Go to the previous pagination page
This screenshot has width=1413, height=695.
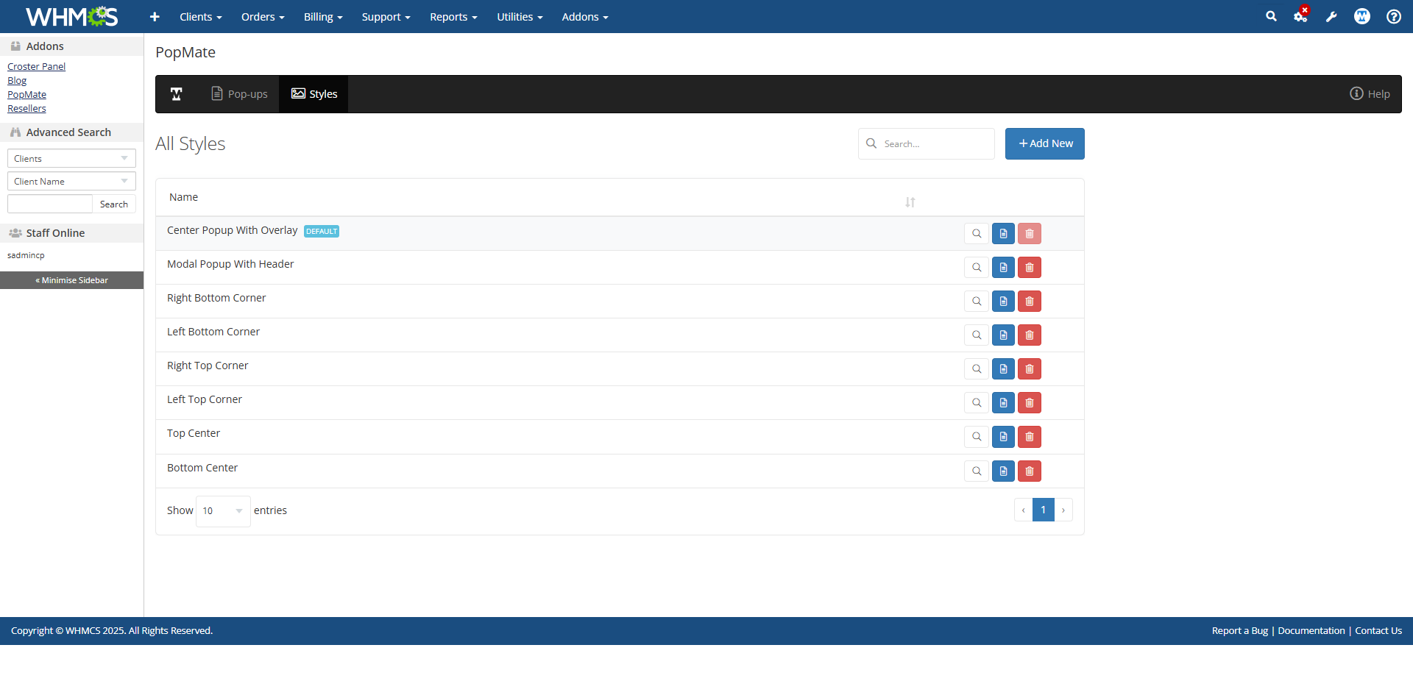pos(1023,510)
